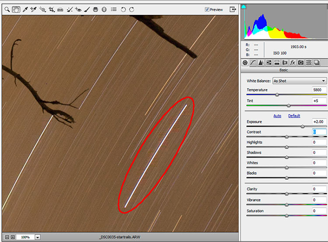Click the Temperature slider handle
The image size is (328, 242).
[277, 95]
